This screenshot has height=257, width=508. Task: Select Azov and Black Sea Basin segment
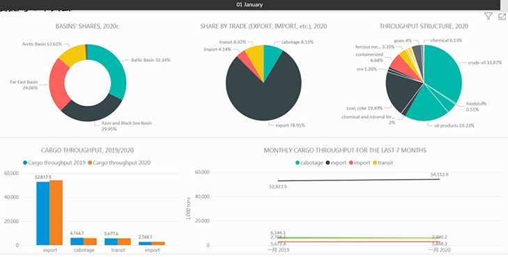click(92, 111)
